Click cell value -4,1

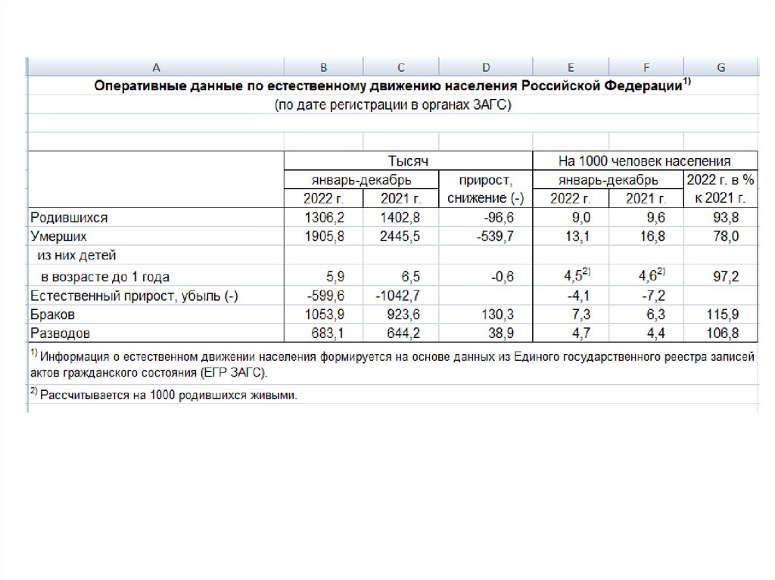pyautogui.click(x=578, y=296)
